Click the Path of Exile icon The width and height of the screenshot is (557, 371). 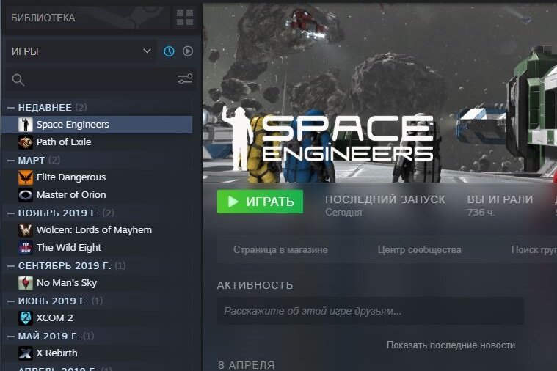26,142
